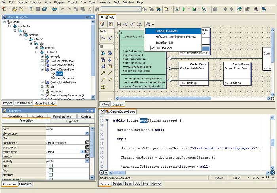
Task: Click the New file icon in main toolbar
Action: click(4, 9)
